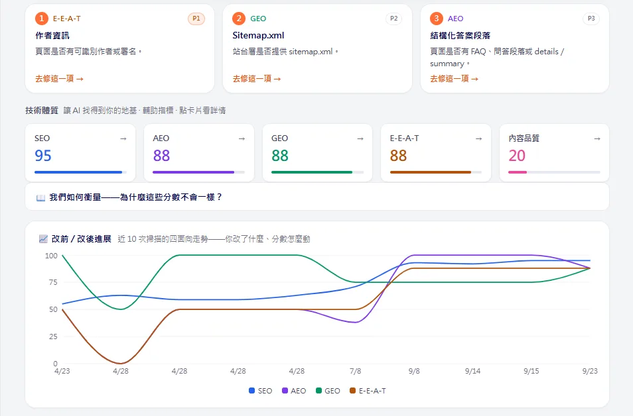Click the P1 priority tag
Screen dimensions: 633x416
[196, 19]
